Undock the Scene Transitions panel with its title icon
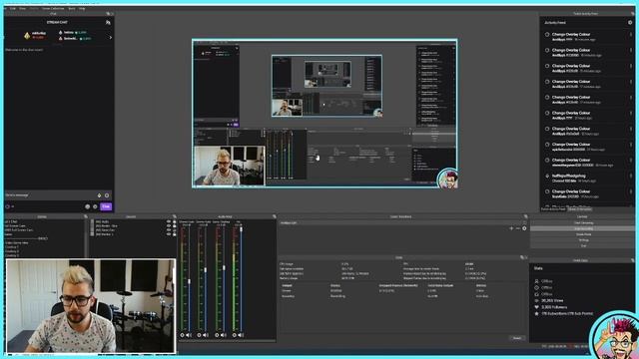This screenshot has width=639, height=359. tap(526, 216)
